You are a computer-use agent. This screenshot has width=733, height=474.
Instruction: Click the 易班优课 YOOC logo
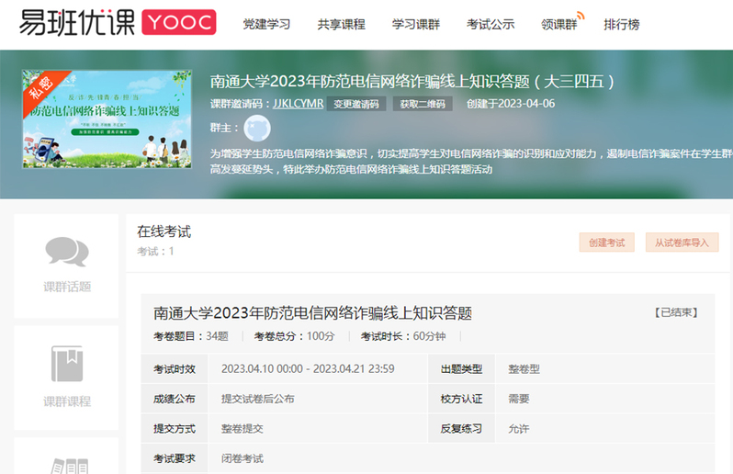click(117, 23)
